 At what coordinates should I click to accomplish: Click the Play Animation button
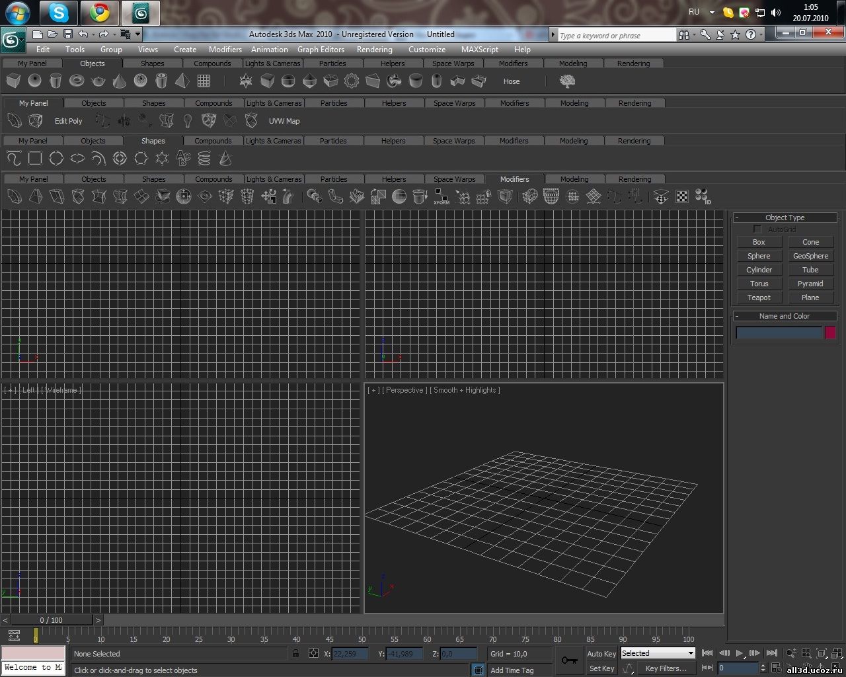[739, 653]
